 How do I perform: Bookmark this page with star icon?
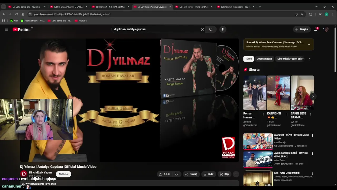click(302, 14)
